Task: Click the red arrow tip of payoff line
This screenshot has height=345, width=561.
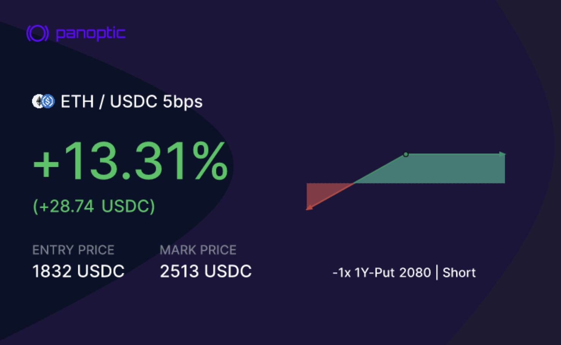Action: point(309,207)
